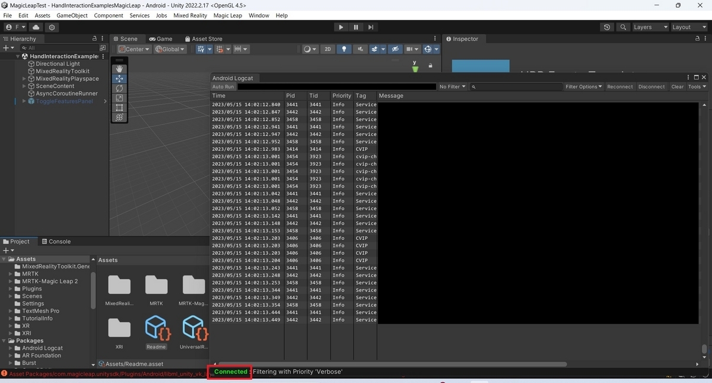
Task: Open the shading draw mode dropdown
Action: pyautogui.click(x=310, y=49)
